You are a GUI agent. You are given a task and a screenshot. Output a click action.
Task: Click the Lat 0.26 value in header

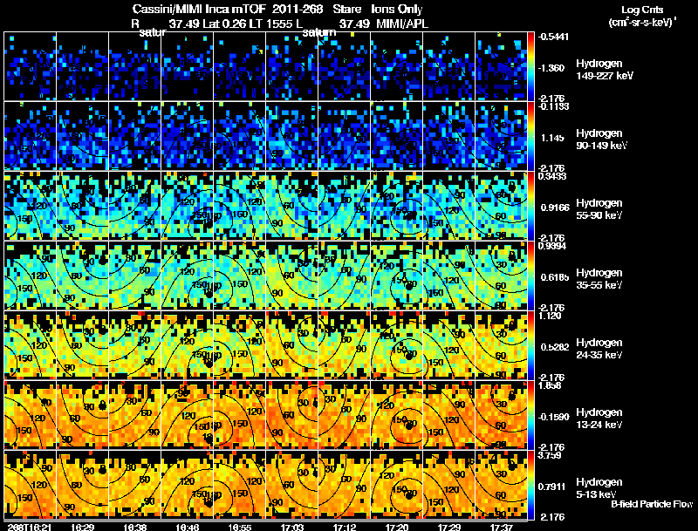224,24
